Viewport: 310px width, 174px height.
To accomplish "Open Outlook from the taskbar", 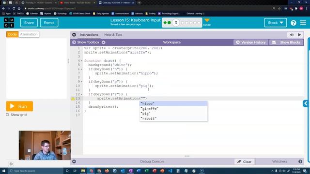I will tap(123, 171).
